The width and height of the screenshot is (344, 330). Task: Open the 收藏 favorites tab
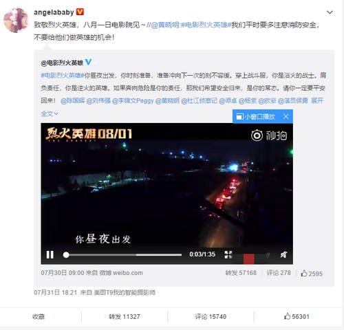pos(39,317)
